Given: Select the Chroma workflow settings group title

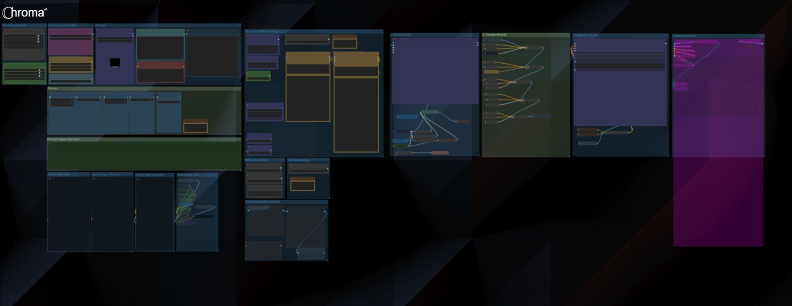Looking at the screenshot, I should click(262, 31).
